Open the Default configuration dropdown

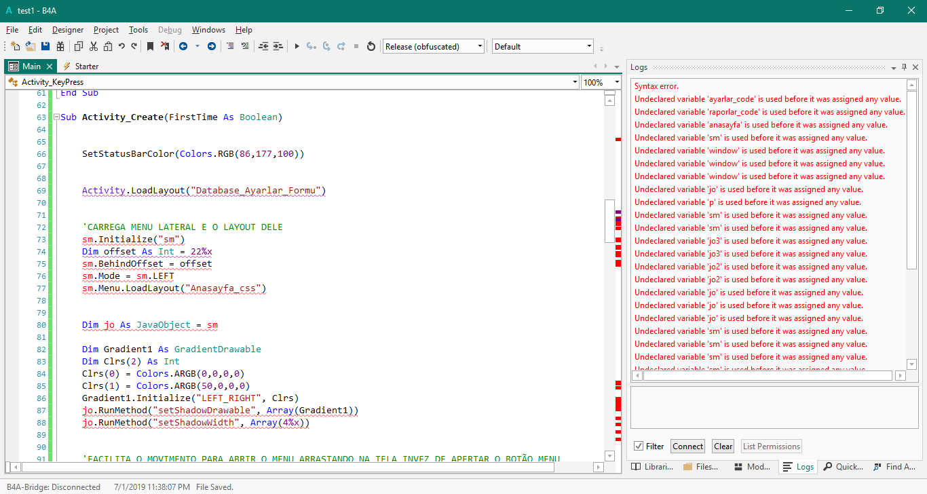(588, 46)
